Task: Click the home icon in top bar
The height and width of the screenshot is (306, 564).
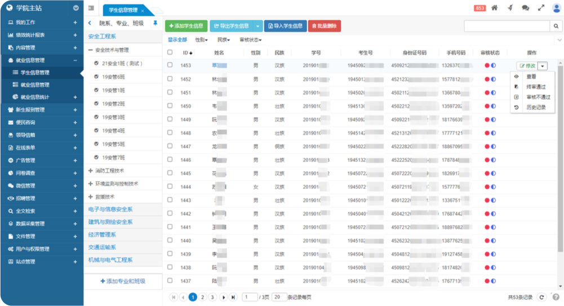Action: coord(495,8)
